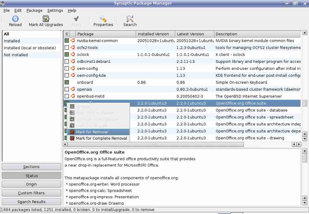Click the description pane vertical scrollbar thumb
Viewport: 309px width, 214px height.
[x=304, y=158]
